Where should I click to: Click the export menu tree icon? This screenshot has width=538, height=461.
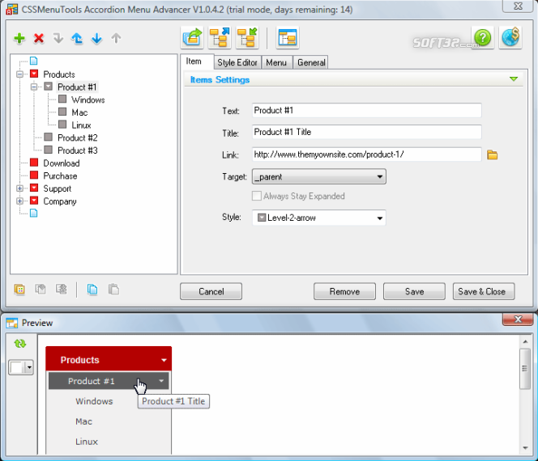[x=220, y=37]
